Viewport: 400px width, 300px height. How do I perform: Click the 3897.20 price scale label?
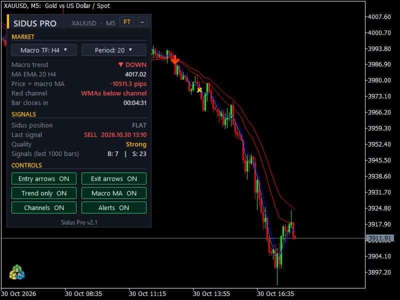point(379,272)
